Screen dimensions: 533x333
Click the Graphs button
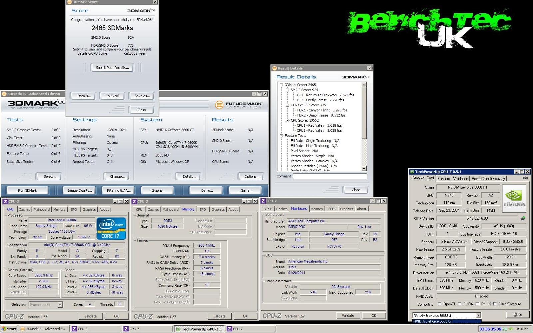point(158,190)
